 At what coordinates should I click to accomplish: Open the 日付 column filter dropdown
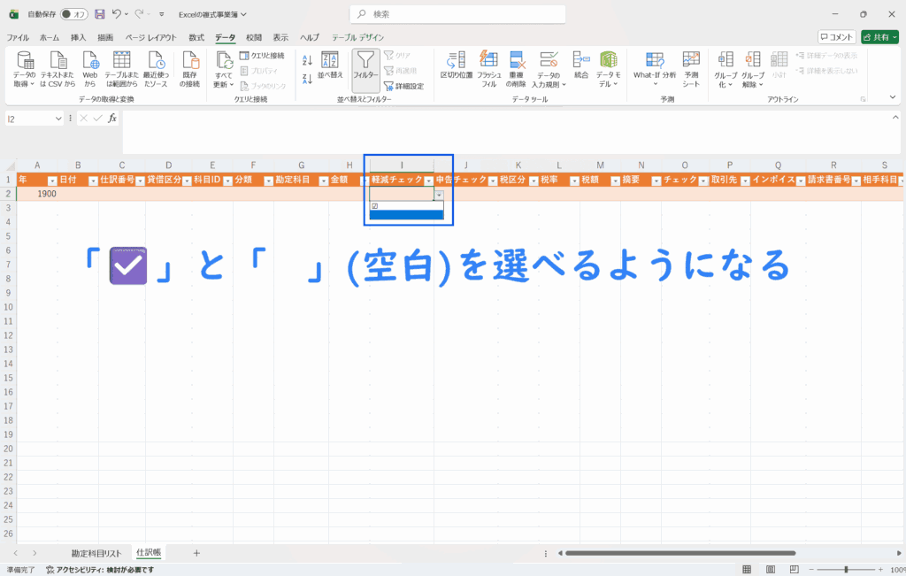(93, 180)
